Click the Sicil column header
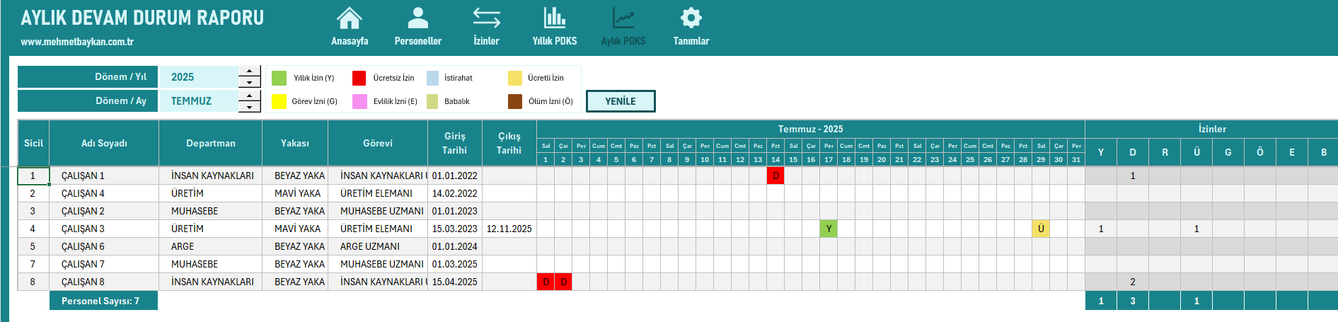 [x=33, y=143]
